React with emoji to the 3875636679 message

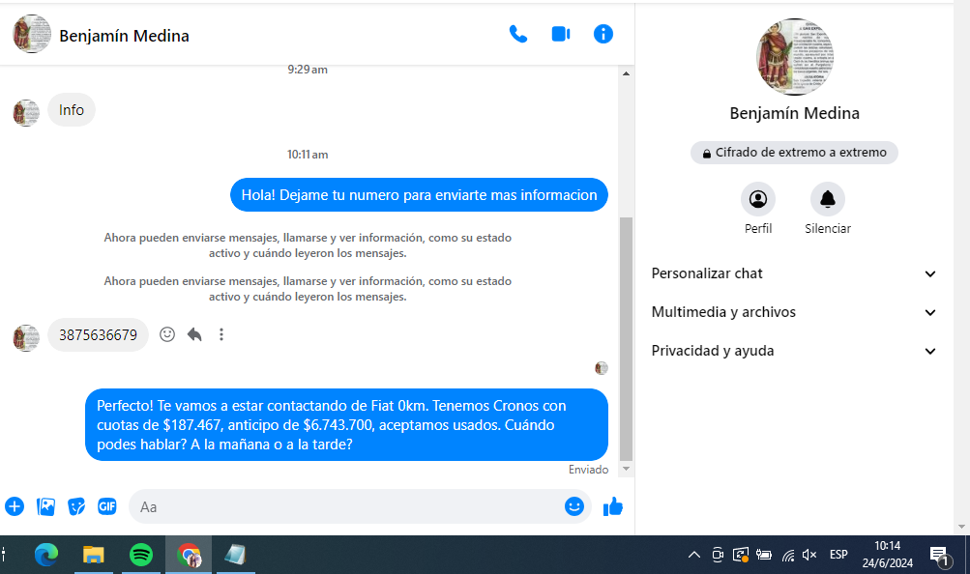tap(167, 334)
